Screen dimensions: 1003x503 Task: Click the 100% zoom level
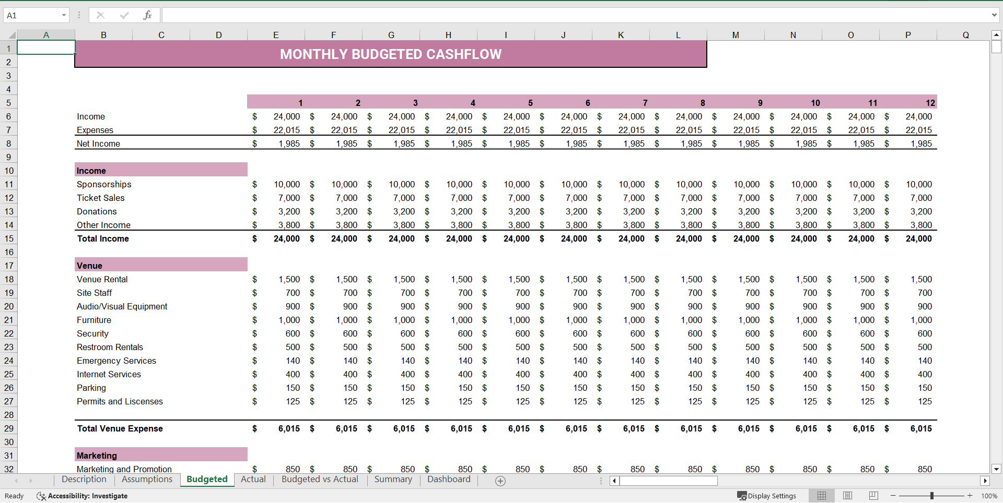pos(989,496)
